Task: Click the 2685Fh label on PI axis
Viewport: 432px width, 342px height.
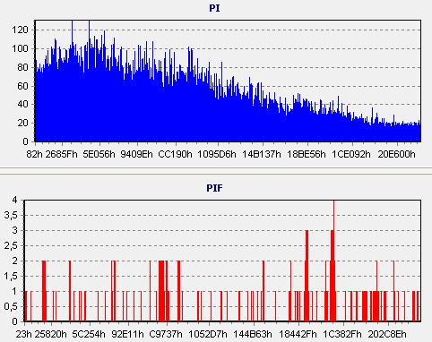Action: [62, 154]
